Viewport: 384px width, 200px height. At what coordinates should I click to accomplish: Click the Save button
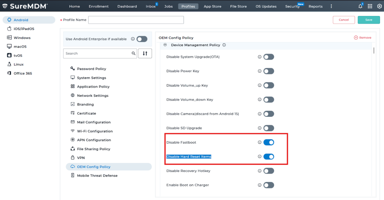[368, 20]
